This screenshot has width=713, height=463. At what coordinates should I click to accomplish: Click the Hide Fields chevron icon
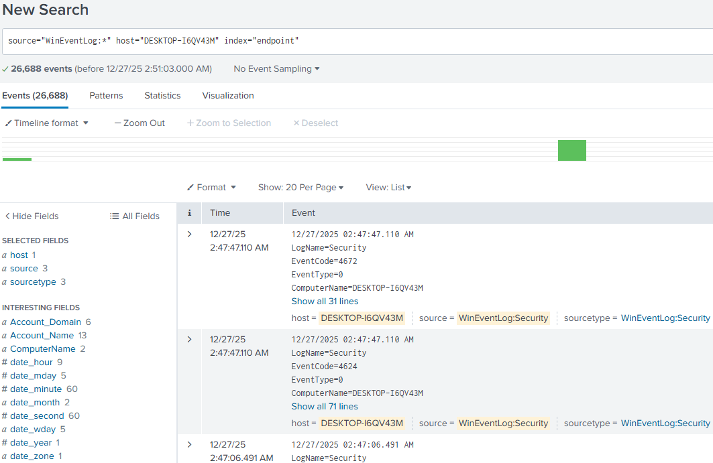click(x=7, y=216)
